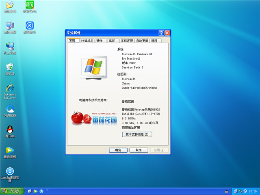Click the 番茄花园Ghostxp系统201902 text

tap(141, 109)
